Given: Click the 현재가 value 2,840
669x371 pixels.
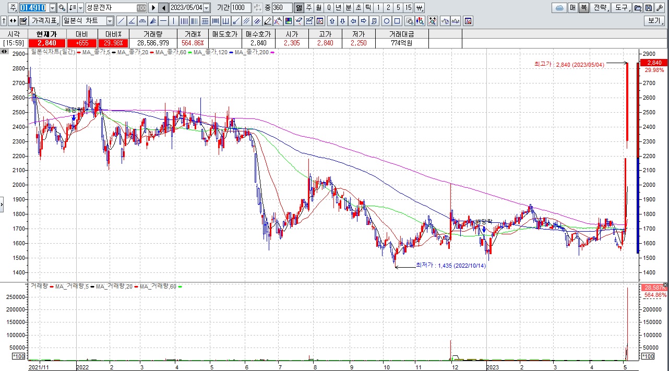Looking at the screenshot, I should [x=46, y=43].
